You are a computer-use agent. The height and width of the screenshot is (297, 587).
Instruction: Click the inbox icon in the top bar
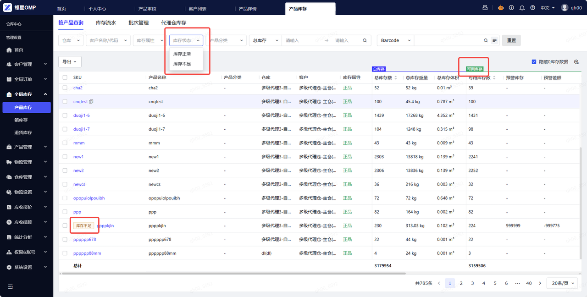[x=485, y=8]
